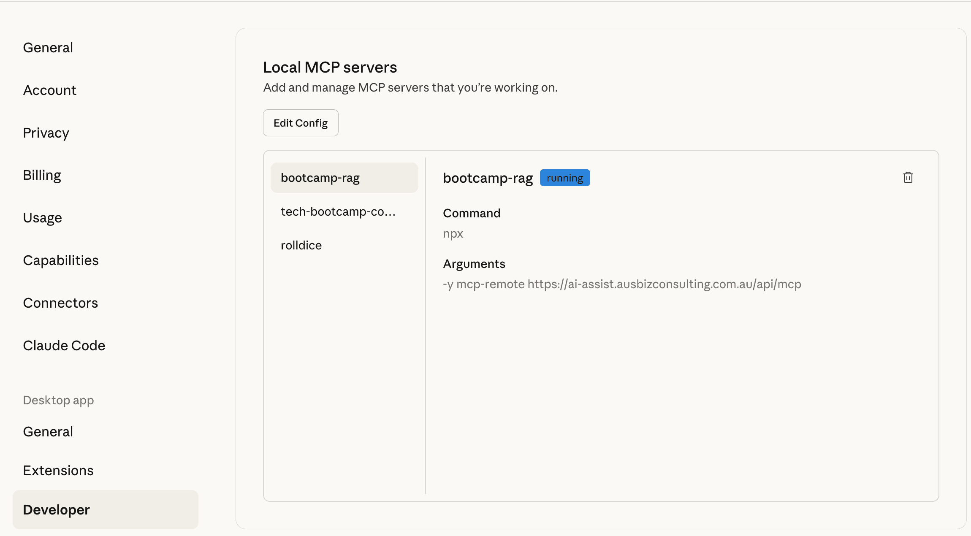Open Desktop app General settings

click(48, 432)
